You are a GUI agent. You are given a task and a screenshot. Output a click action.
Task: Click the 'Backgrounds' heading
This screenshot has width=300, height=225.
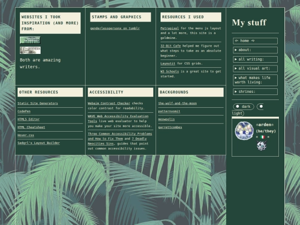pos(191,92)
